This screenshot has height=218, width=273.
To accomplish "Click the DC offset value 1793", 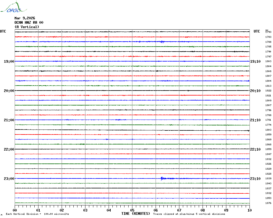I will (268, 32).
